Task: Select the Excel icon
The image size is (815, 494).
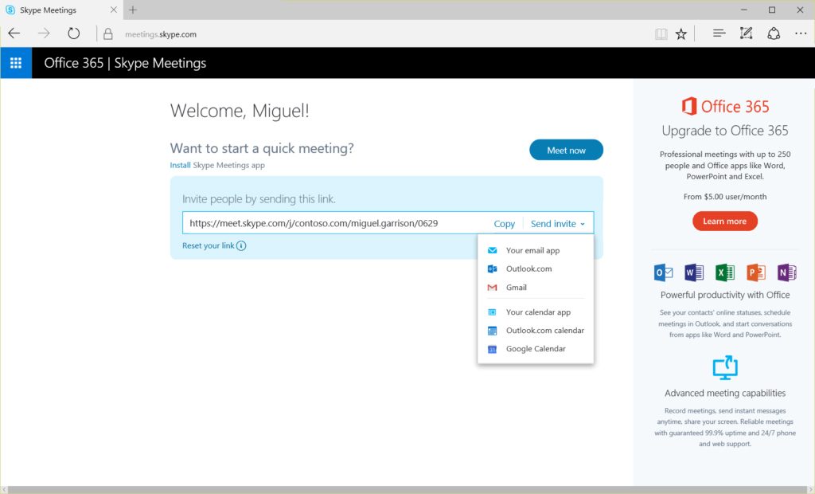Action: point(724,272)
